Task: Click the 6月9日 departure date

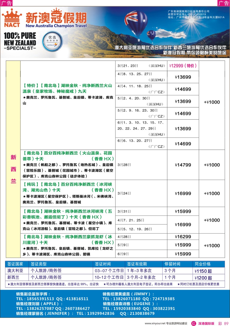Action: (x=123, y=254)
